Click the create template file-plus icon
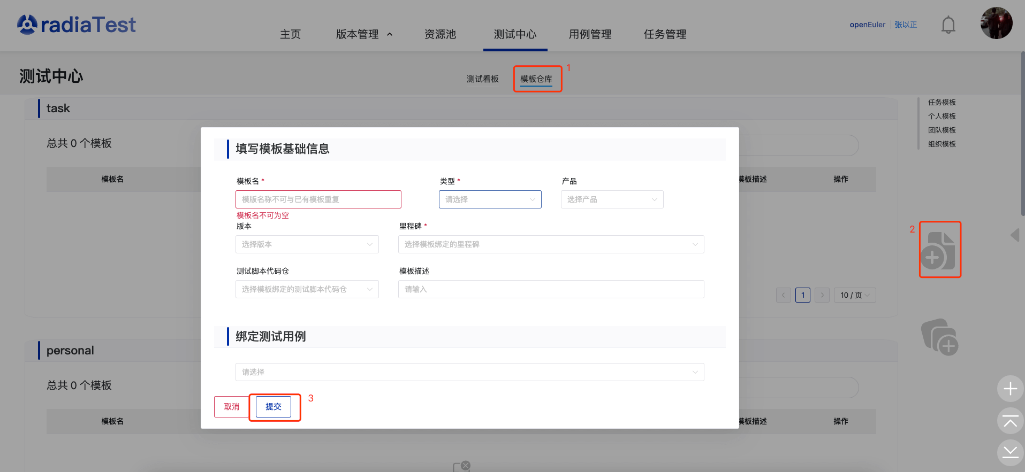Screen dimensions: 1025x472 (x=940, y=250)
